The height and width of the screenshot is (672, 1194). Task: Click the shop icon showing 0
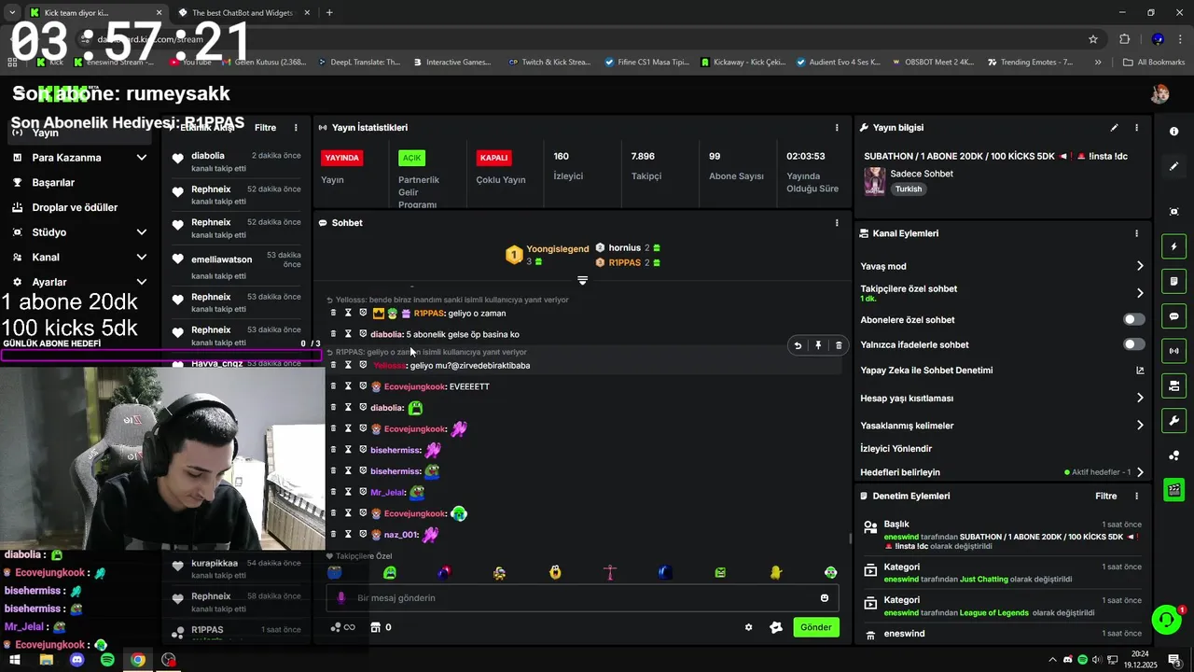click(x=381, y=627)
